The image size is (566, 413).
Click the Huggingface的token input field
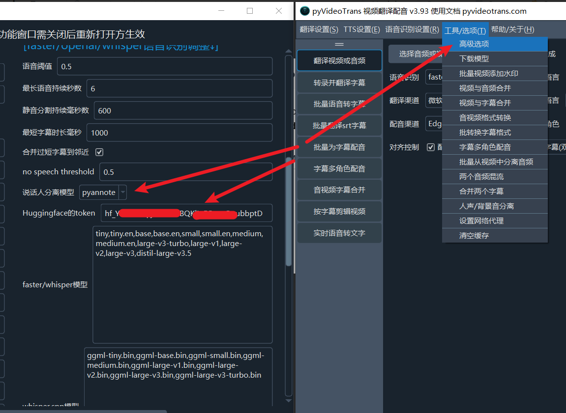coord(186,213)
